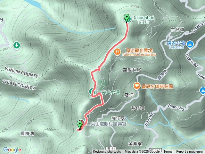Screen dimensions: 205x154
Task: Open the green tree park pin
Action: tap(17, 46)
